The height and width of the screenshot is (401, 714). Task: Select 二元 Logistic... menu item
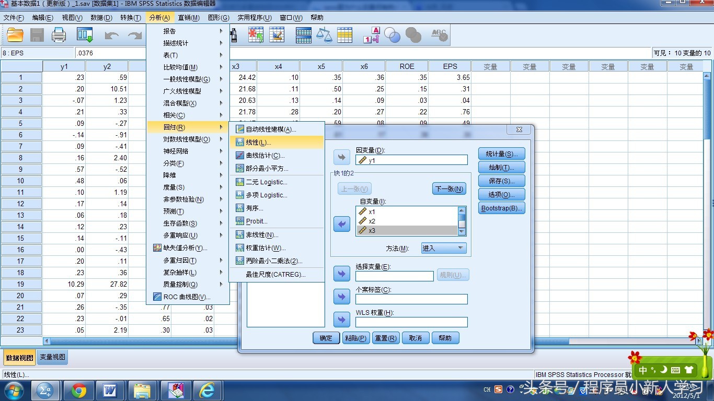click(277, 182)
